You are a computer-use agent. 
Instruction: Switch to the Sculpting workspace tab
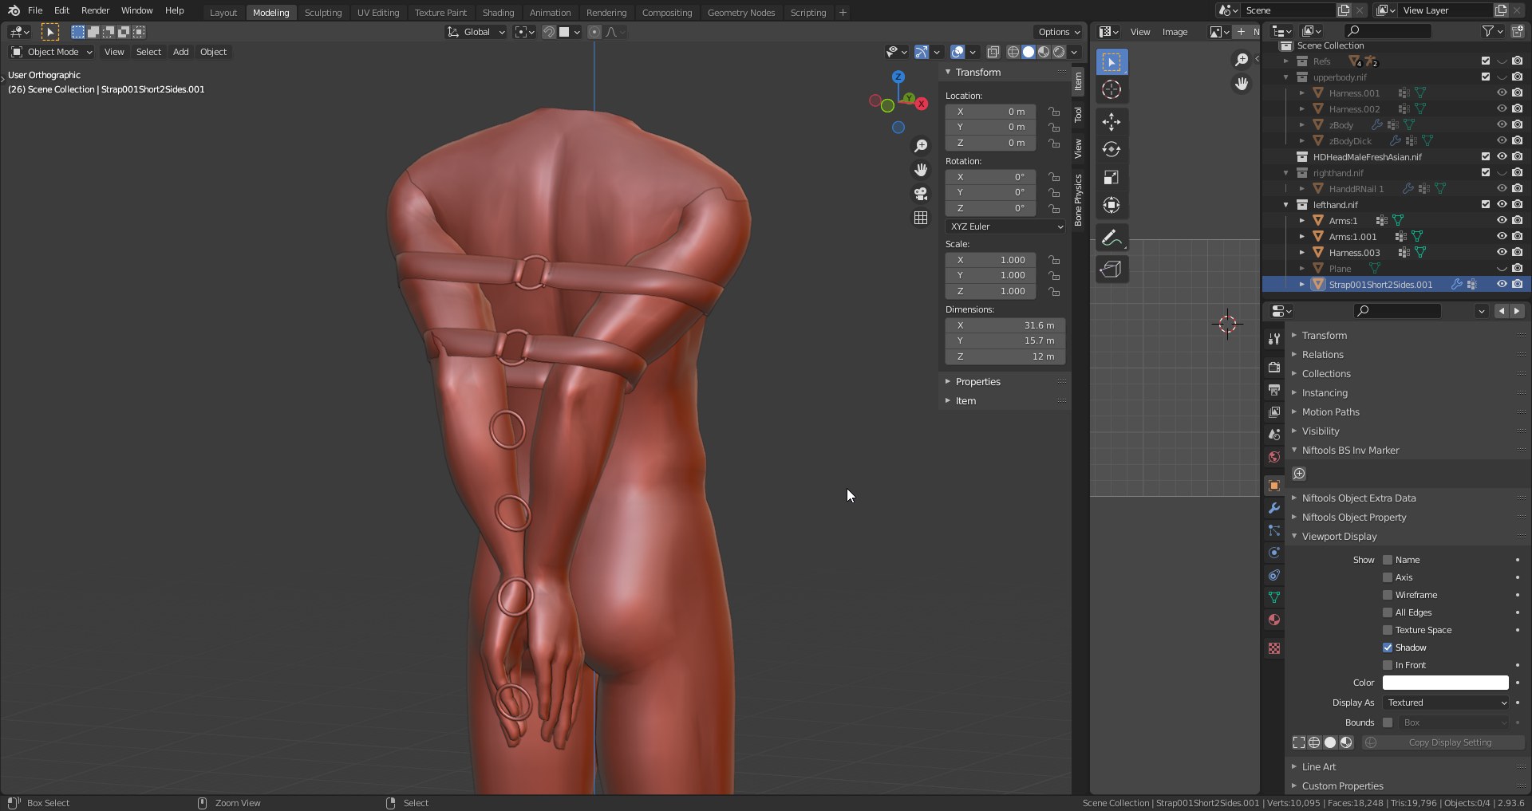(323, 13)
